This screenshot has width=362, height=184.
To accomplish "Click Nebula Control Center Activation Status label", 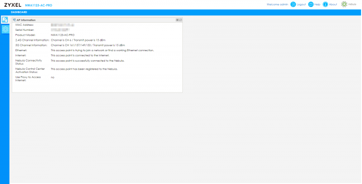I will [x=30, y=71].
